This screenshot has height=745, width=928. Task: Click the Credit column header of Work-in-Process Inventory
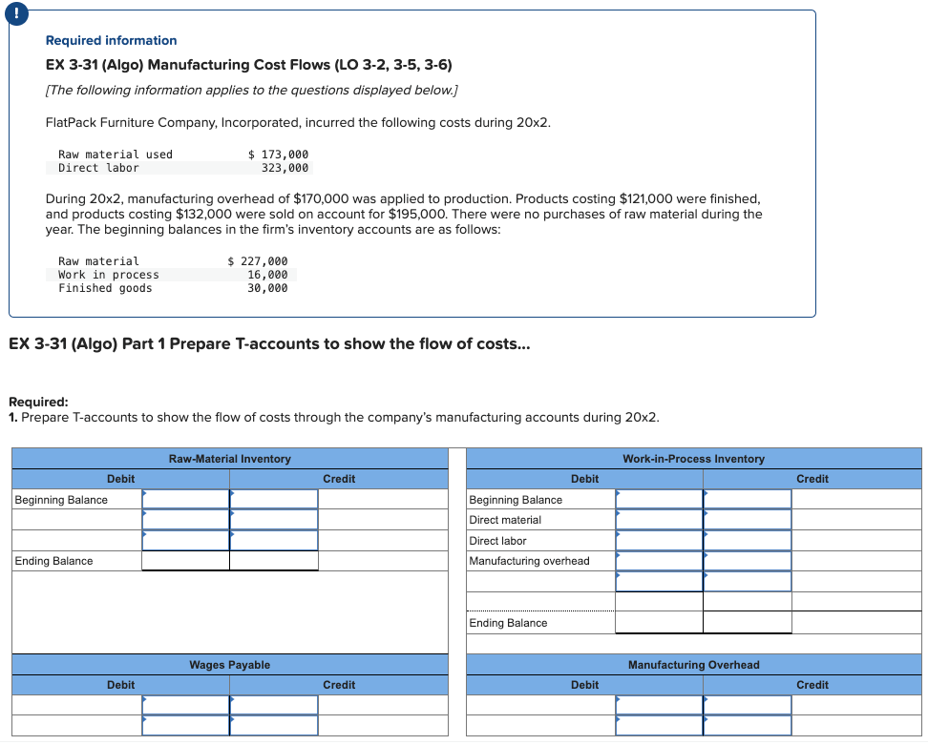(x=812, y=479)
